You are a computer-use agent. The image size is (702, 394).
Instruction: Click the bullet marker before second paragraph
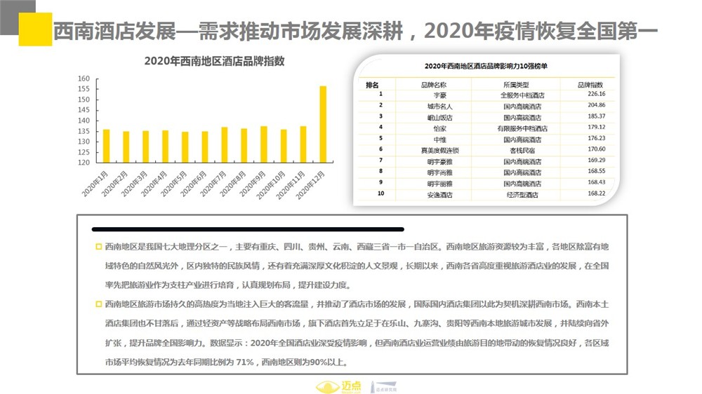click(x=98, y=305)
